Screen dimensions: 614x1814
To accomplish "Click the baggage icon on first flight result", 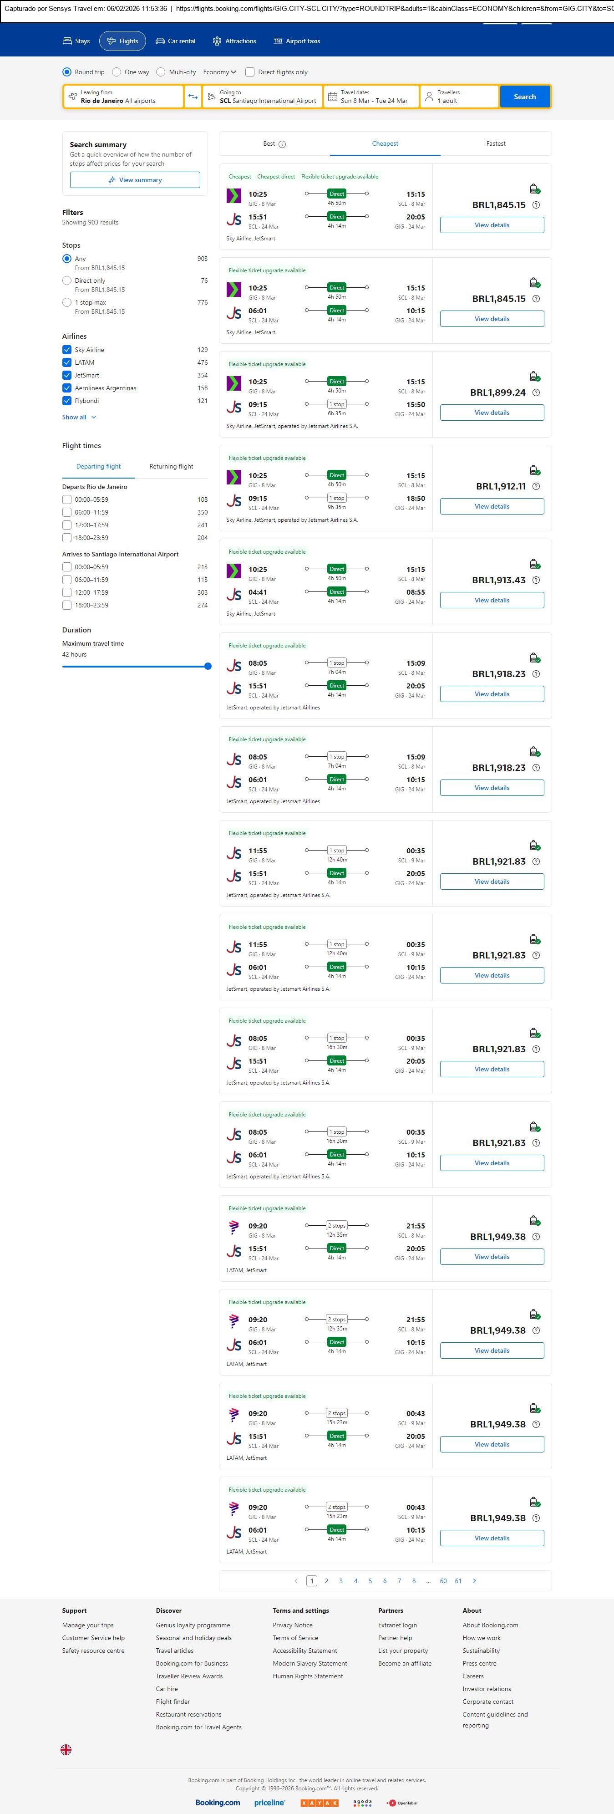I will pyautogui.click(x=534, y=189).
